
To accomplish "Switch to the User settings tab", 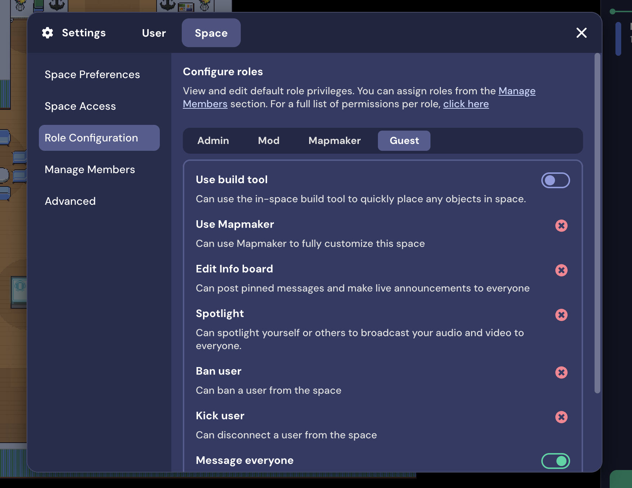I will (154, 33).
